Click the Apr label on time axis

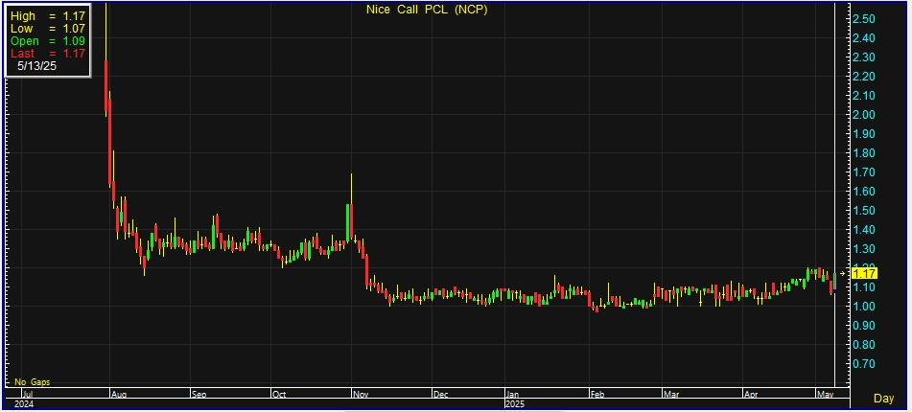(x=750, y=394)
